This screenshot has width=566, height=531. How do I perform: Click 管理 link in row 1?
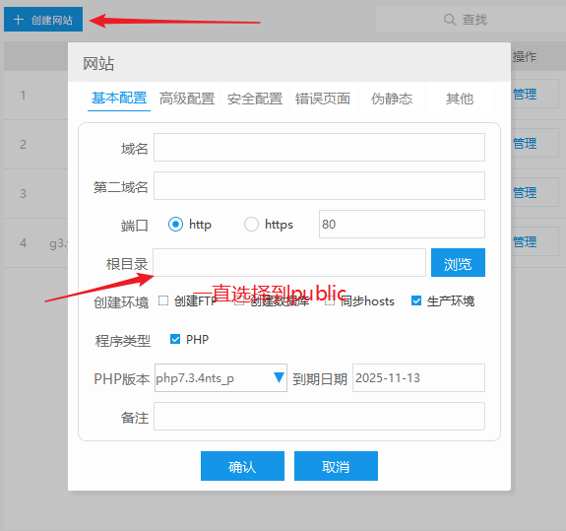coord(525,95)
